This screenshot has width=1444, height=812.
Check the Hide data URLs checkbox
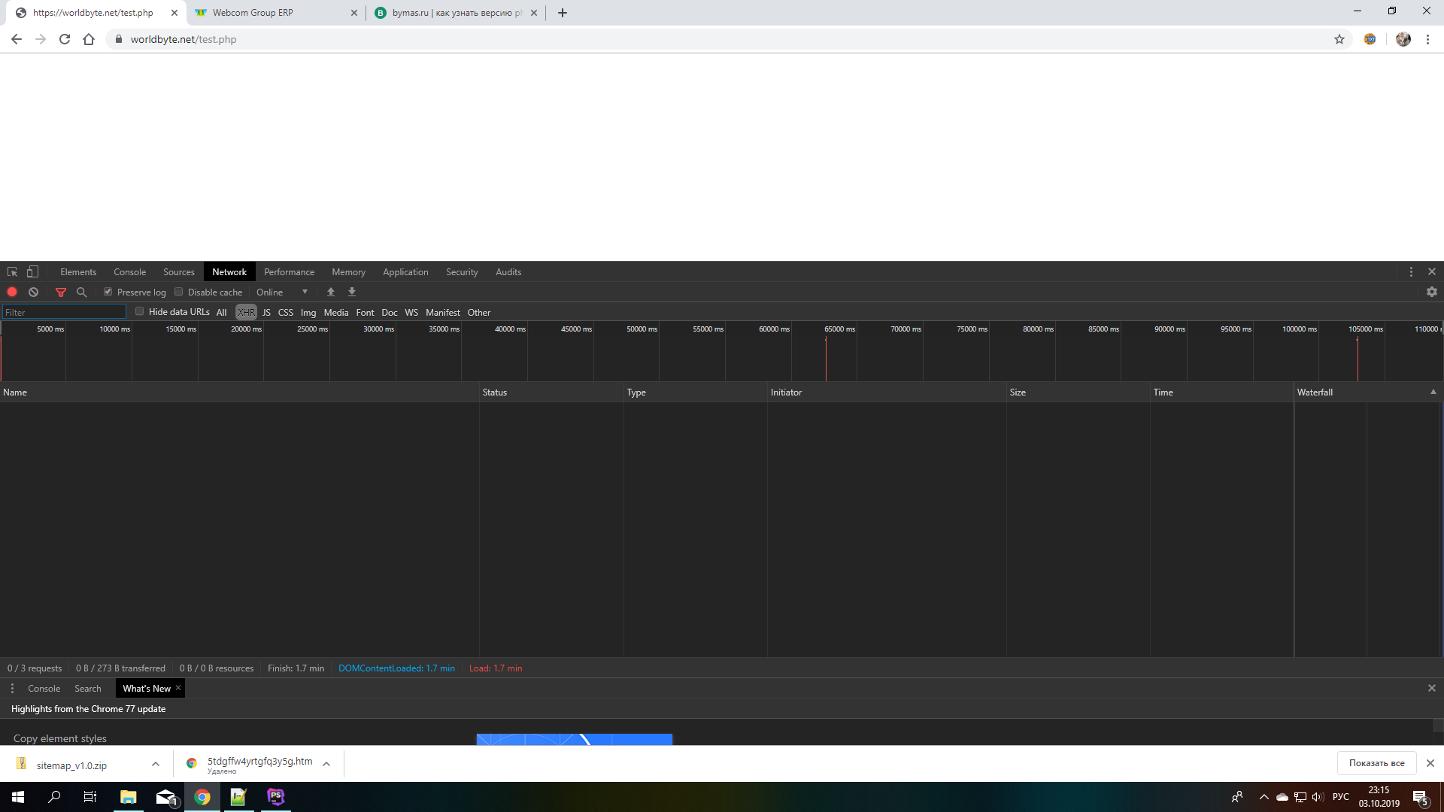pos(140,311)
